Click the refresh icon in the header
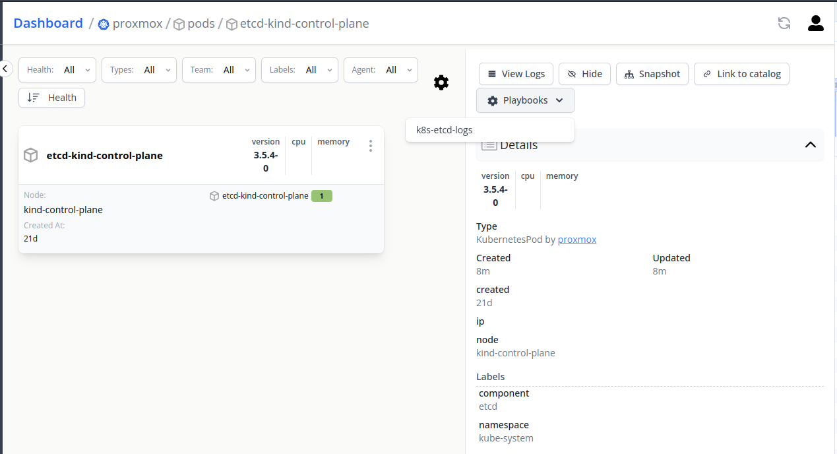Screen dimensions: 837x454 (x=784, y=24)
